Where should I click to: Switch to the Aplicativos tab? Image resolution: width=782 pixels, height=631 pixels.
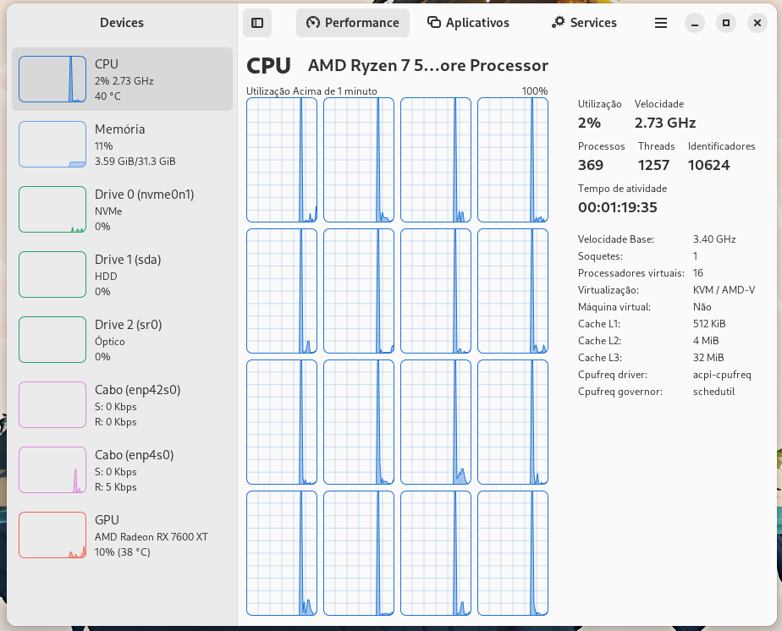pyautogui.click(x=468, y=23)
